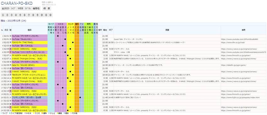Open the 全2023 filter tab
Image resolution: width=267 pixels, height=115 pixels.
[x=6, y=8]
